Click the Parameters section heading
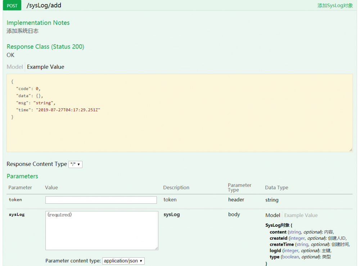 pyautogui.click(x=22, y=176)
